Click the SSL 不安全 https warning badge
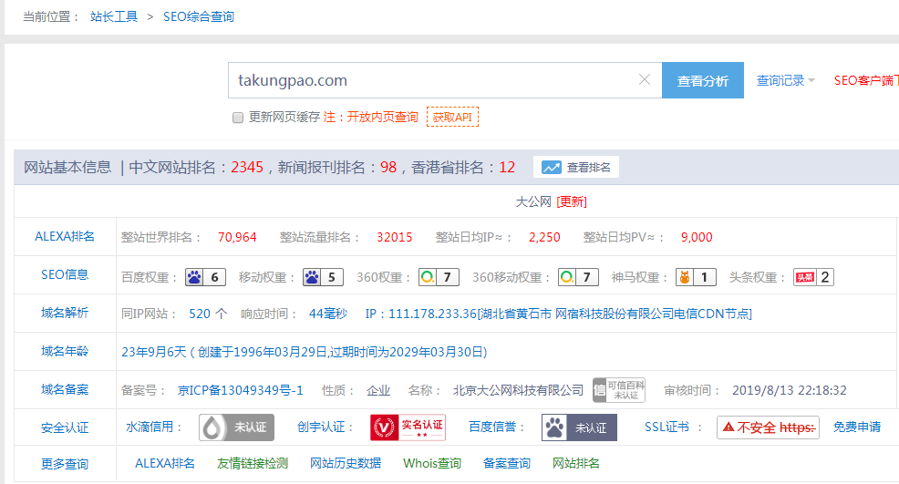The width and height of the screenshot is (899, 484). tap(768, 427)
